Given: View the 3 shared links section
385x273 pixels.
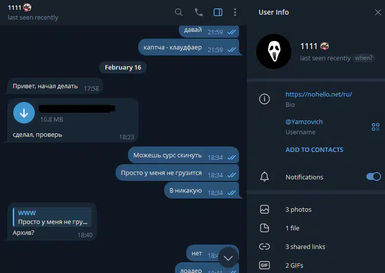Looking at the screenshot, I should (x=316, y=247).
